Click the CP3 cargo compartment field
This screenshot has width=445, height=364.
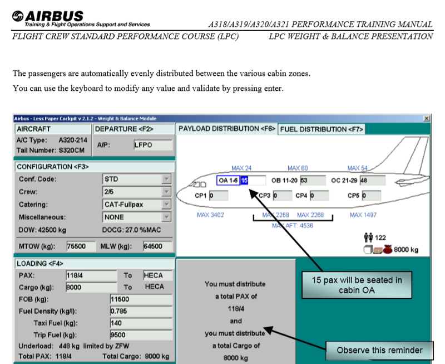283,196
